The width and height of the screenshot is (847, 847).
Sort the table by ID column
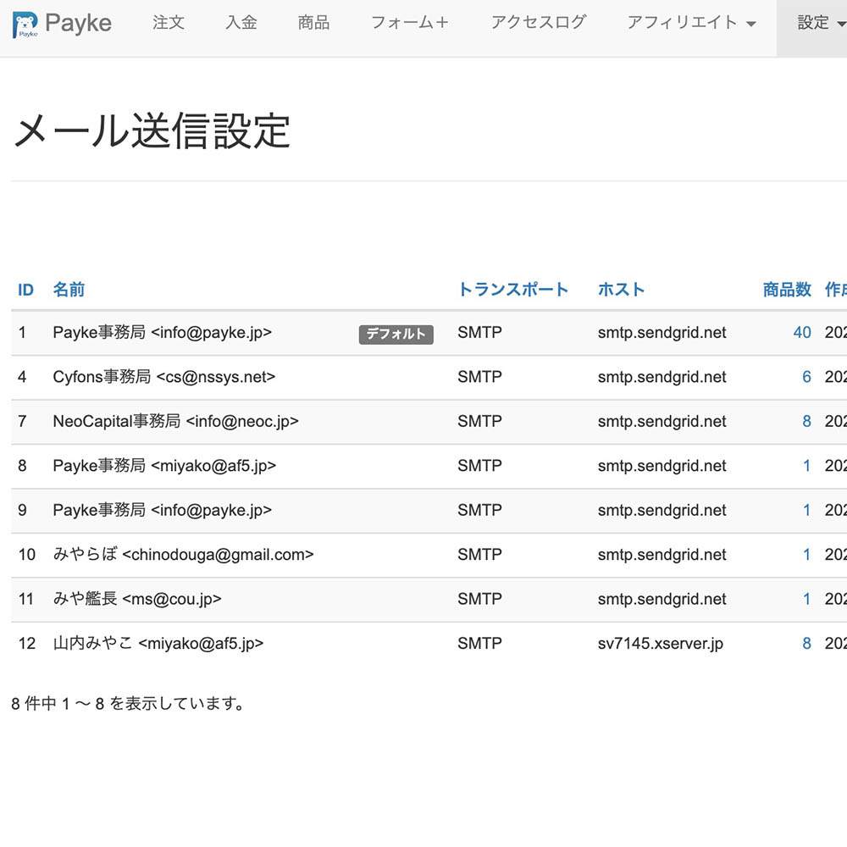pos(25,290)
